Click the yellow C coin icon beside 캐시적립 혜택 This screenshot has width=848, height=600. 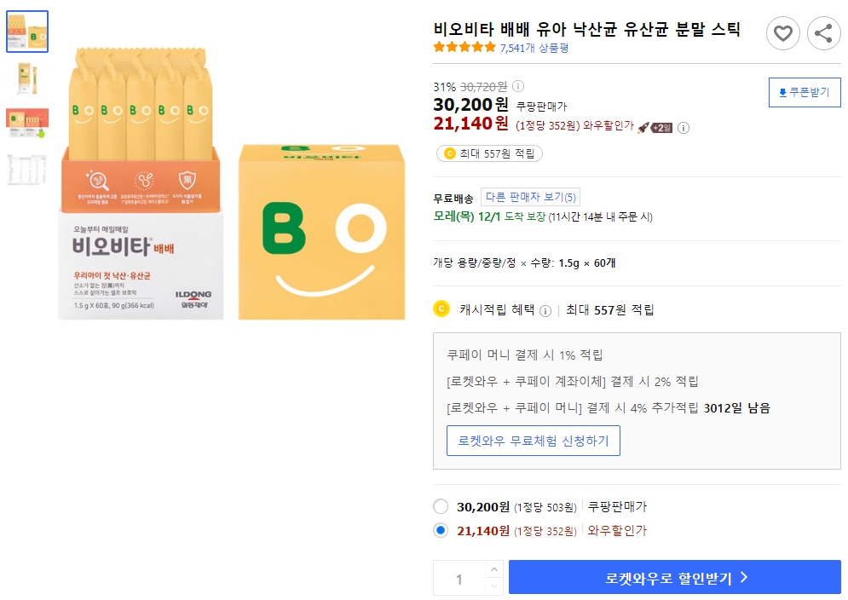click(x=441, y=310)
